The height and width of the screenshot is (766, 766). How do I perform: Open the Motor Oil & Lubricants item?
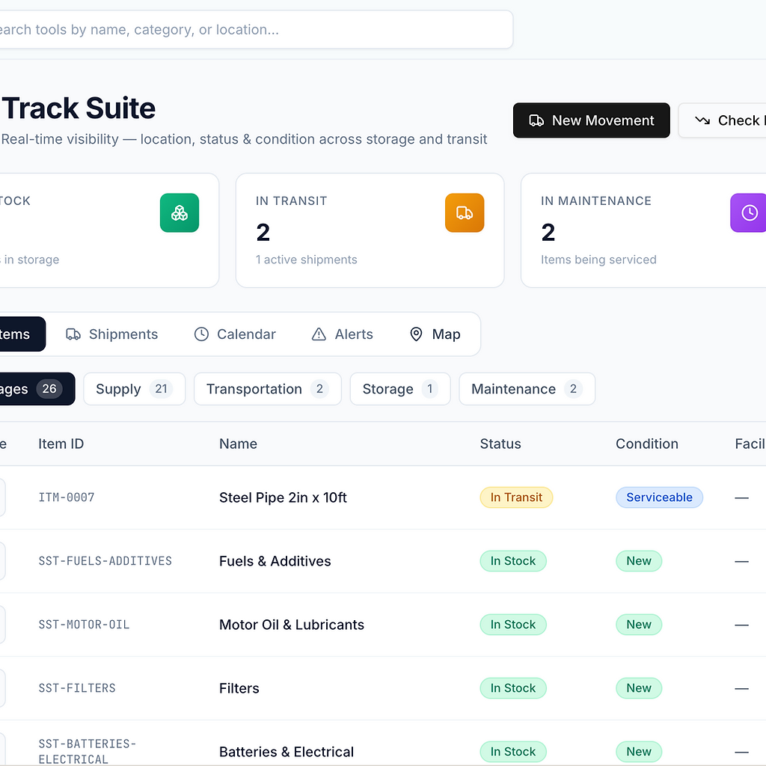click(292, 625)
